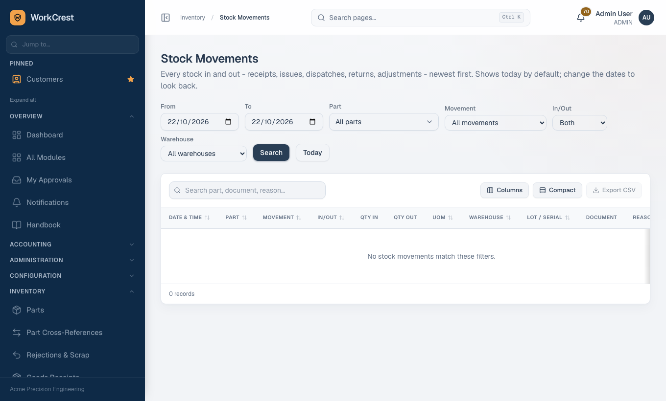Image resolution: width=666 pixels, height=401 pixels.
Task: Expand the Administration sidebar section
Action: 72,260
